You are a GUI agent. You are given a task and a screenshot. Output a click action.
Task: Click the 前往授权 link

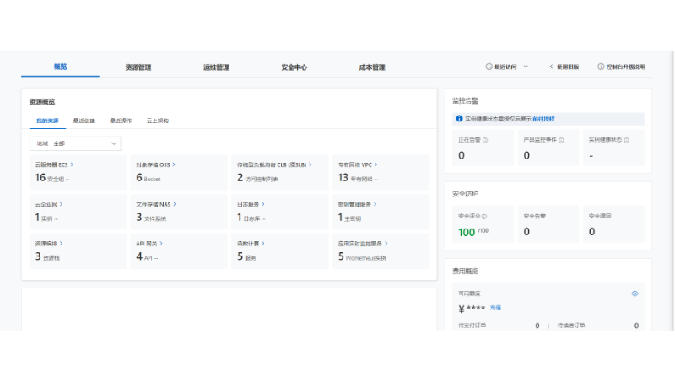[x=543, y=119]
